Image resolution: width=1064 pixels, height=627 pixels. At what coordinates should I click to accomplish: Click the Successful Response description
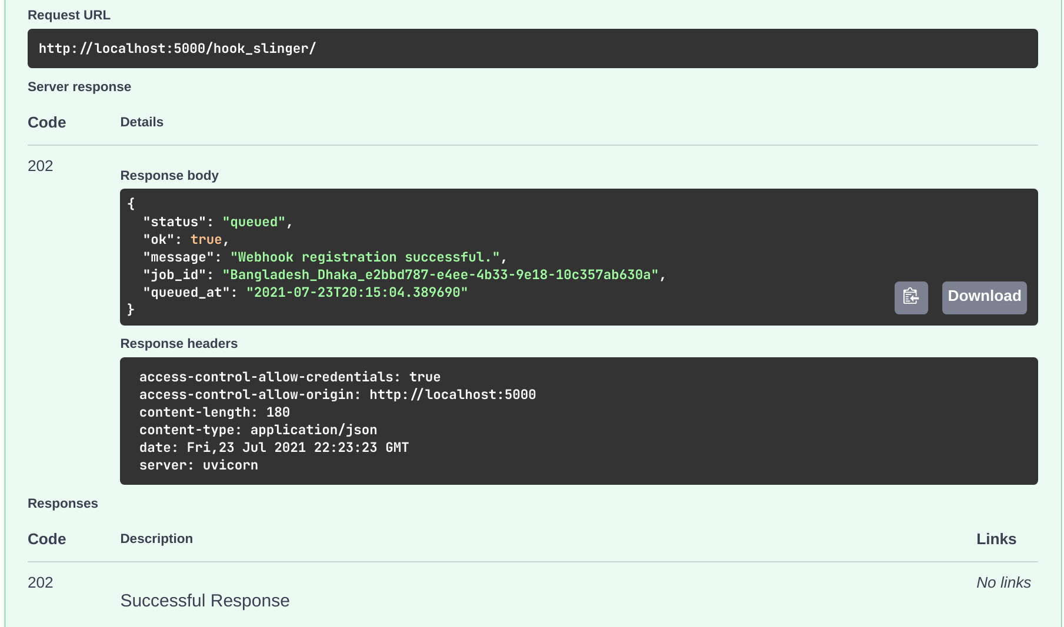[x=205, y=601]
